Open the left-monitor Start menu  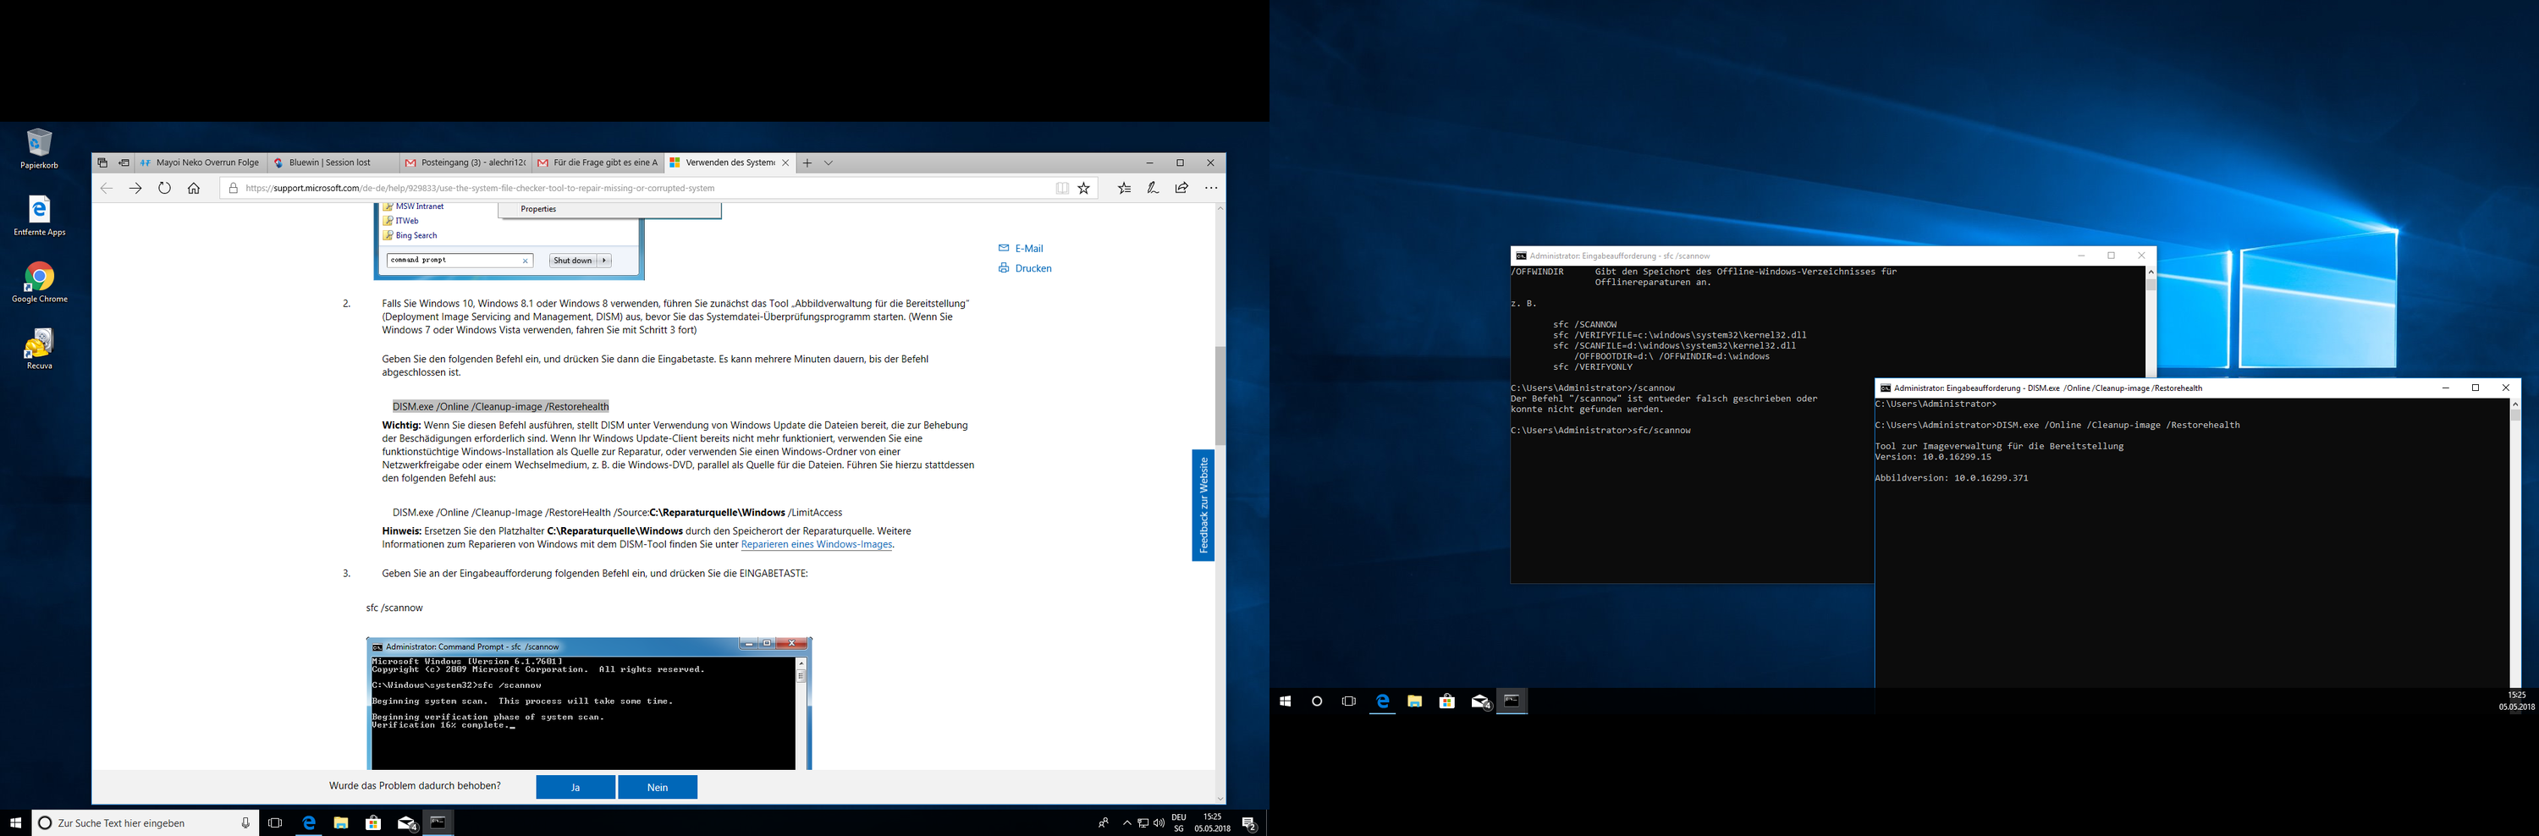[14, 822]
